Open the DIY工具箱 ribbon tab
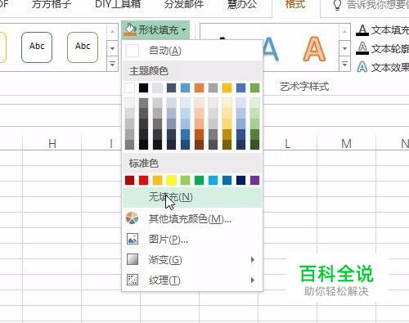409x323 pixels. click(x=118, y=4)
